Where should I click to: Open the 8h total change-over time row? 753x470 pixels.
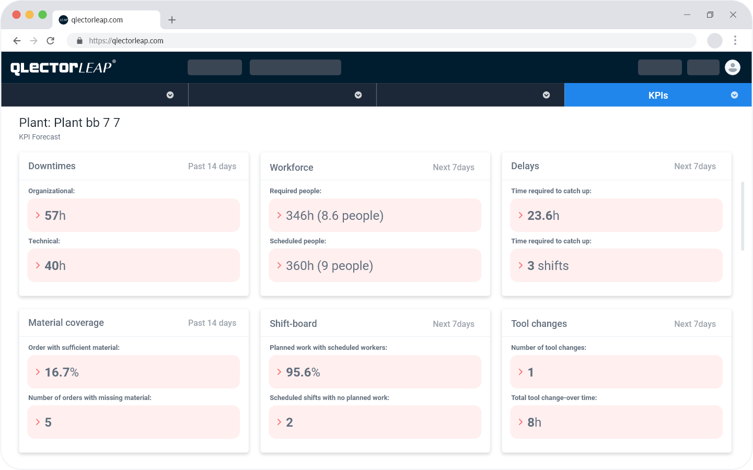coord(616,422)
